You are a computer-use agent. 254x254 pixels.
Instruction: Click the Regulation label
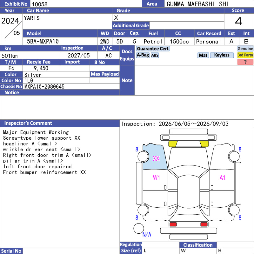[131, 244]
